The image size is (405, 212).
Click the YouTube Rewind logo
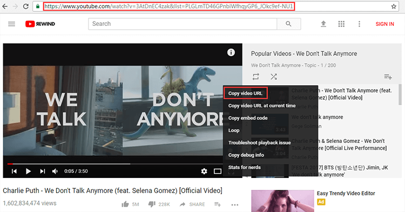click(40, 24)
